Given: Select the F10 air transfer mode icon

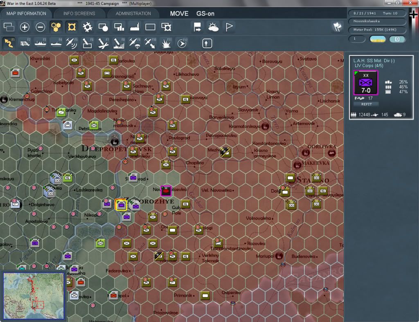Looking at the screenshot, I should [150, 43].
